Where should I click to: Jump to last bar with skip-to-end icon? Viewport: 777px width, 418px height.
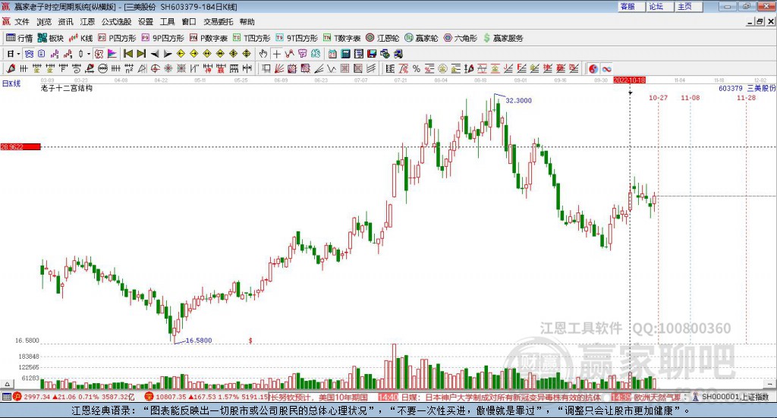(141, 54)
